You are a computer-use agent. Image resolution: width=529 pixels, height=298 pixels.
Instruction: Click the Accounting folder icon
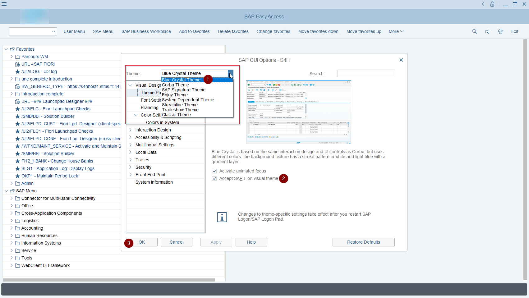pos(18,228)
